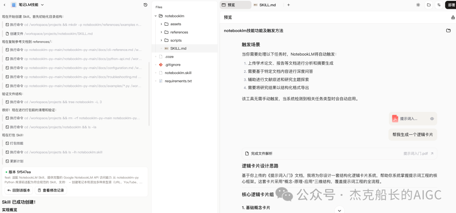Click the preview window icon in 预览 tab
The height and width of the screenshot is (213, 456).
(x=224, y=5)
